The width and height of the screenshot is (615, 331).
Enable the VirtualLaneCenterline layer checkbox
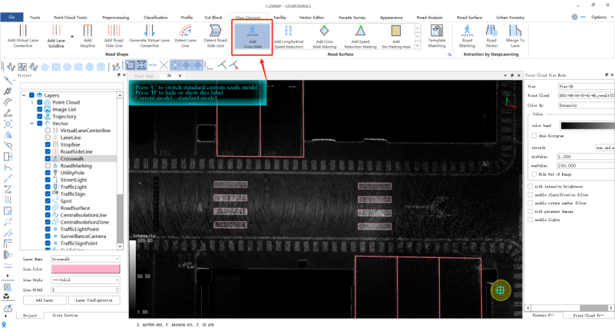point(48,131)
